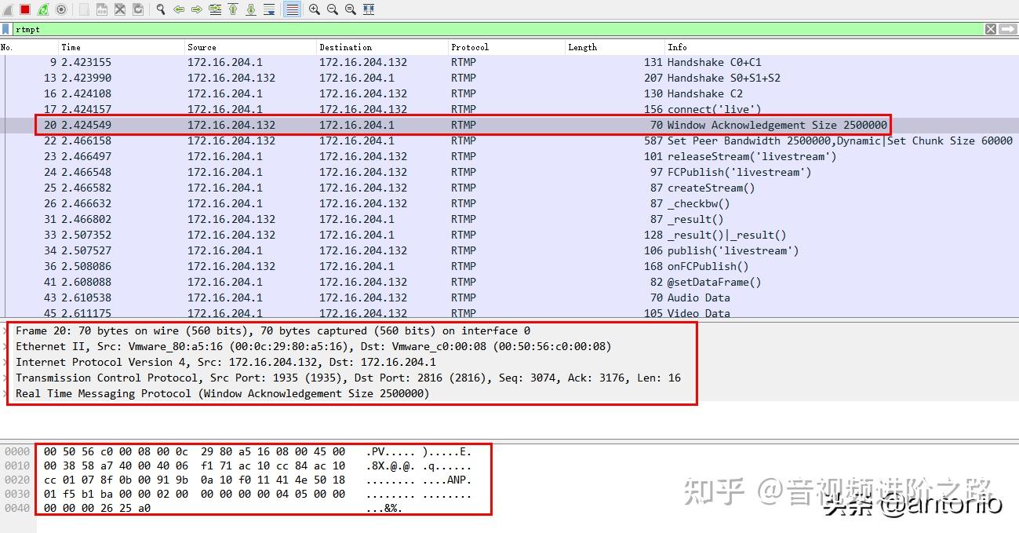The width and height of the screenshot is (1019, 533).
Task: Zoom in on the packet list
Action: pyautogui.click(x=314, y=9)
